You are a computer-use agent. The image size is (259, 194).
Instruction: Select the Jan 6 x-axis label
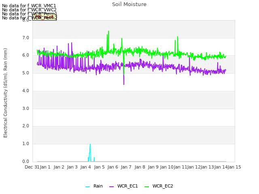113,167
